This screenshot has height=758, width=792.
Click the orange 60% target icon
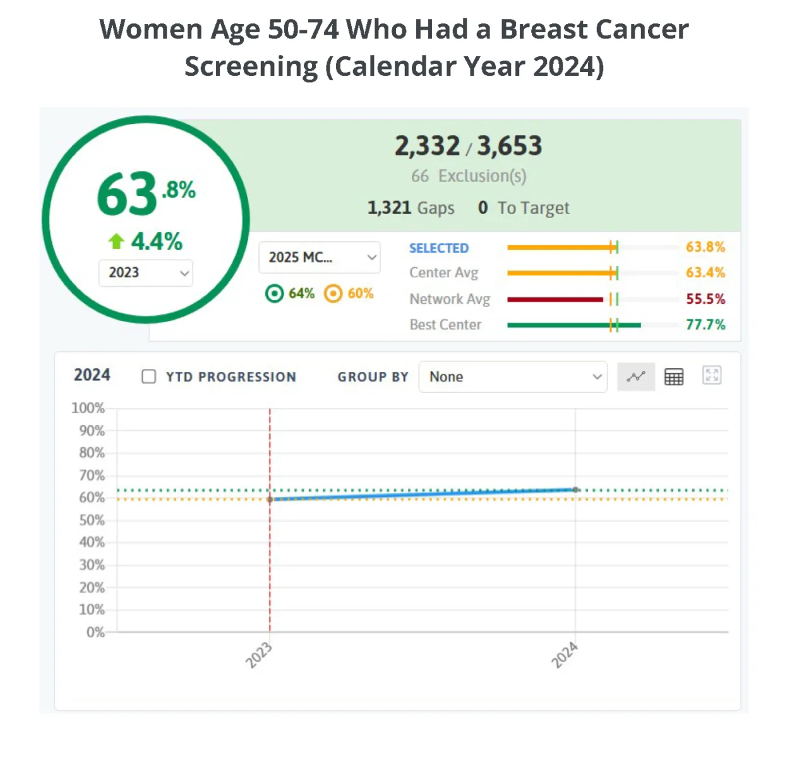[333, 294]
